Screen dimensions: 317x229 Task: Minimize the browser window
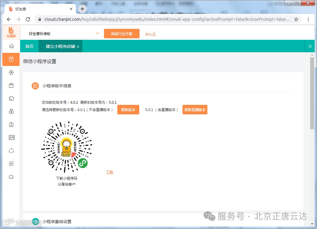[x=289, y=3]
